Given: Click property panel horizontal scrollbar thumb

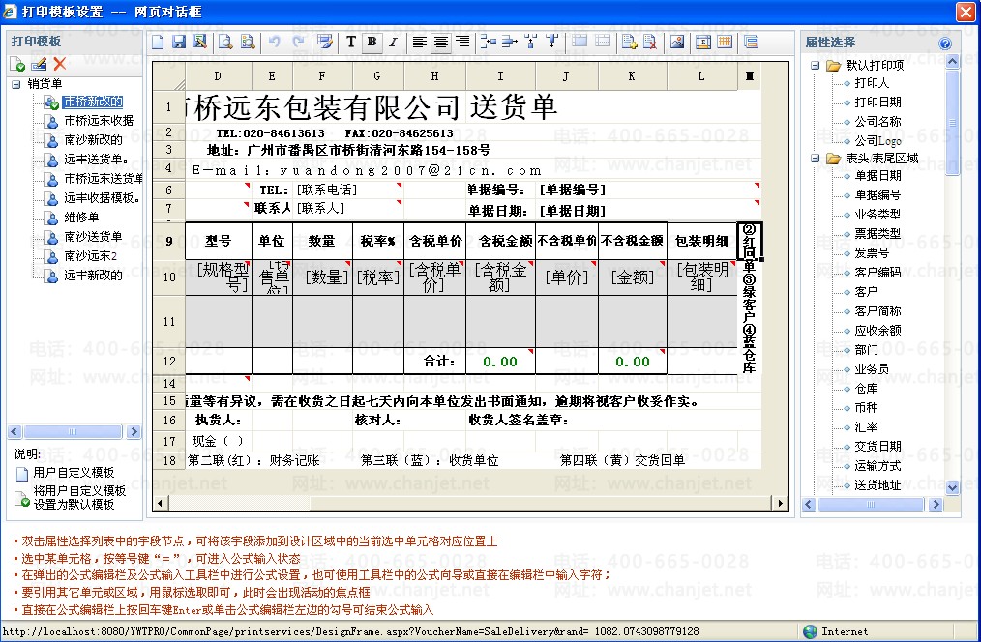Looking at the screenshot, I should click(872, 504).
